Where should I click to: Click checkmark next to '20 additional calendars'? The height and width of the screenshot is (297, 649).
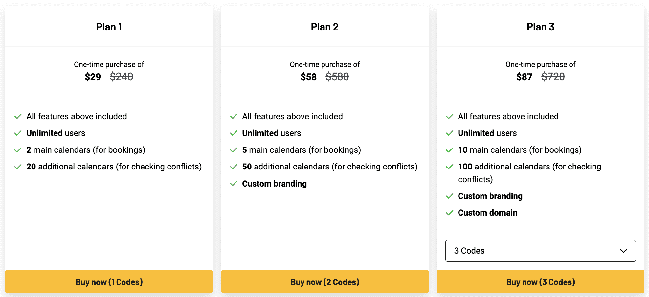coord(18,167)
